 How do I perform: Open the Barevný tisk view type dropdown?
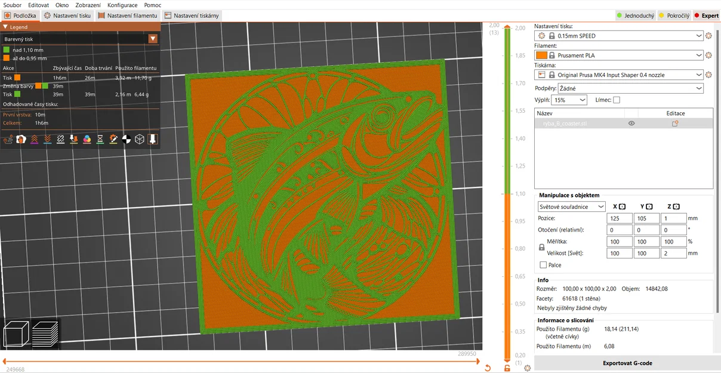[79, 39]
